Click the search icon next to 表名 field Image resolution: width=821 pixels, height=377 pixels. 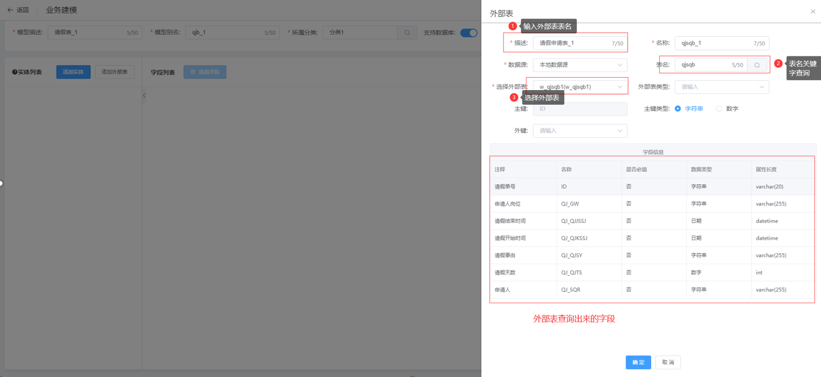[757, 65]
